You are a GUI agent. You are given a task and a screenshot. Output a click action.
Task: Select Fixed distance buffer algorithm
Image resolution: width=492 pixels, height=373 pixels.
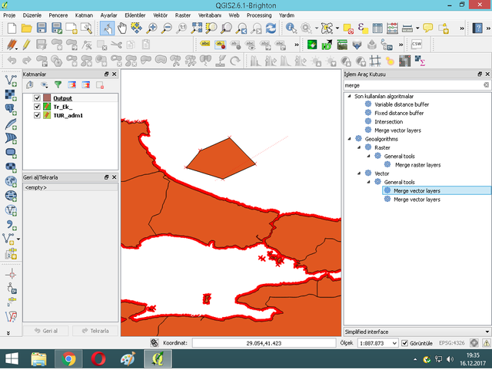(399, 113)
